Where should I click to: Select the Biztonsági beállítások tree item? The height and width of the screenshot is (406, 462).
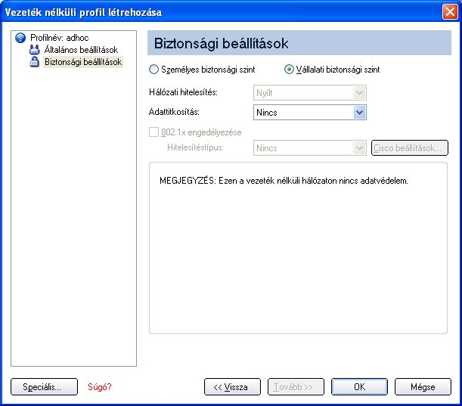[83, 62]
